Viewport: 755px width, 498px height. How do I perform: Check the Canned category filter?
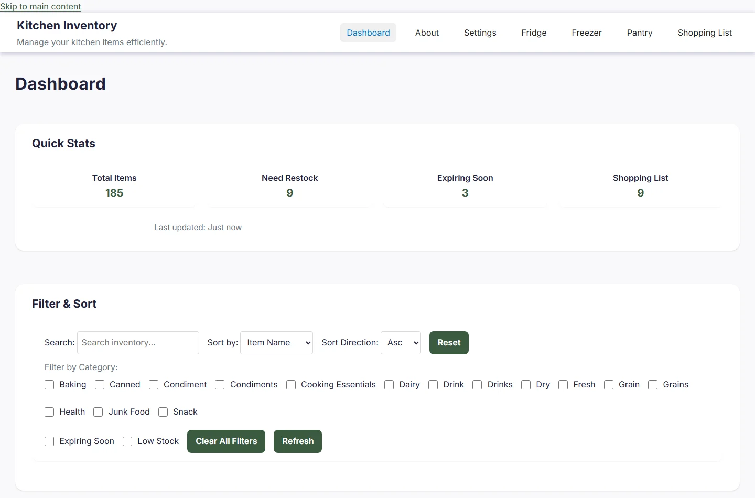(100, 385)
